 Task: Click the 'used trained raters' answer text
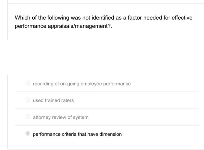[53, 100]
